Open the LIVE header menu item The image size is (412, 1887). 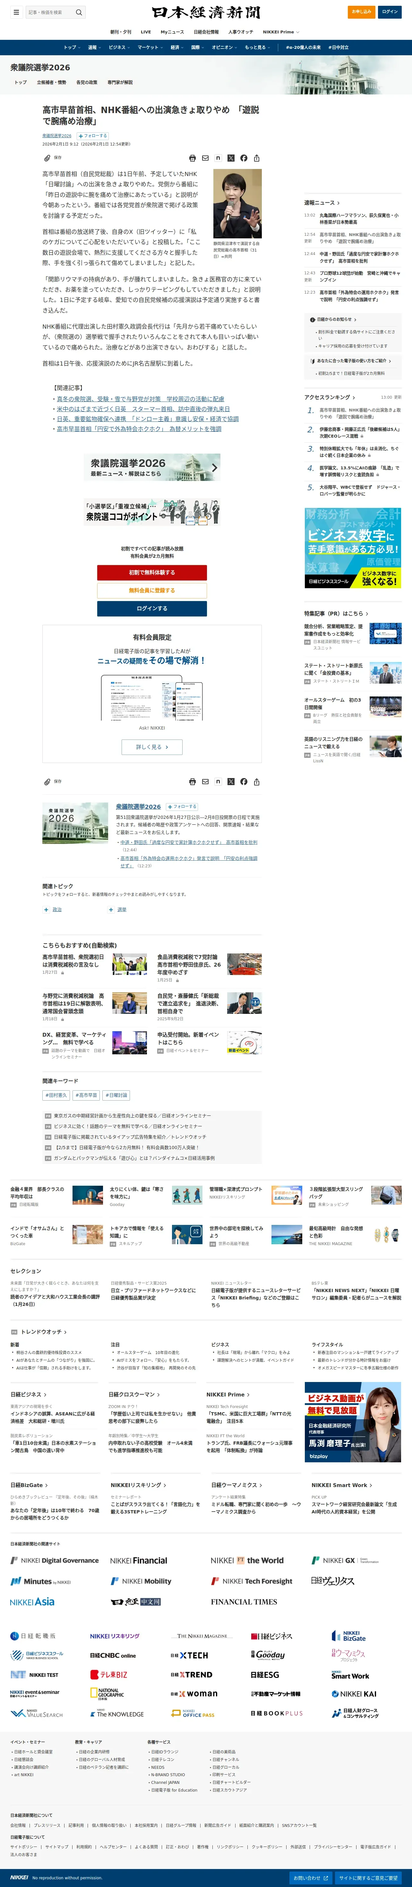[x=146, y=32]
